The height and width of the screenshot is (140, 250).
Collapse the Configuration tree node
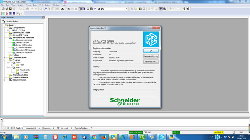[x=4, y=28]
